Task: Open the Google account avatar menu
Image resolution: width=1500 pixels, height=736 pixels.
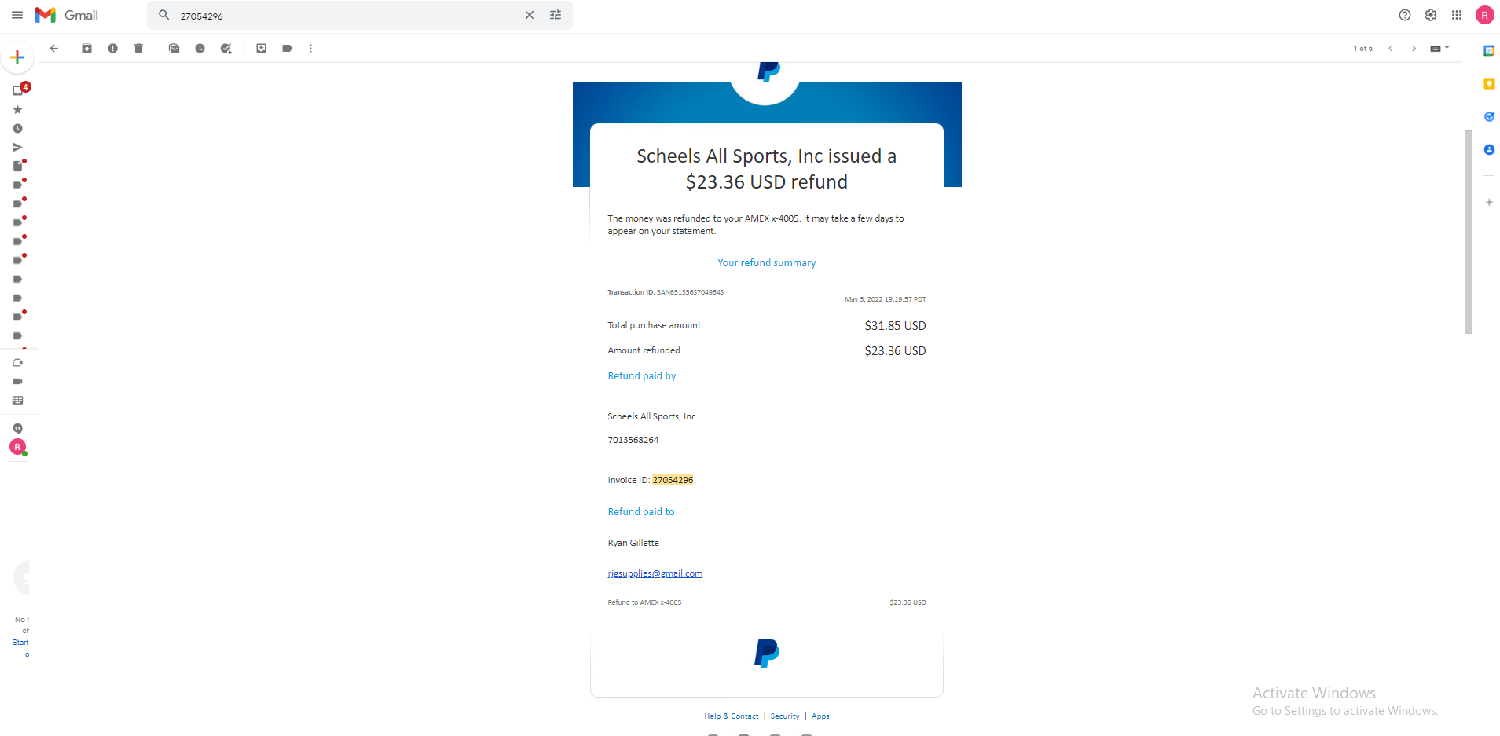Action: click(x=1485, y=15)
